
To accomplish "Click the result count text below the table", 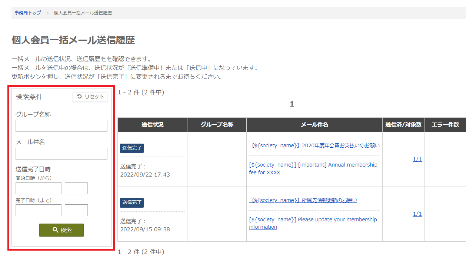I will (141, 252).
